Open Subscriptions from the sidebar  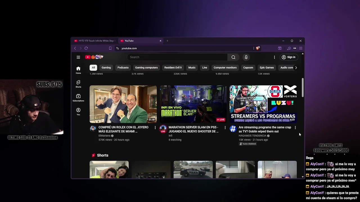click(x=78, y=98)
